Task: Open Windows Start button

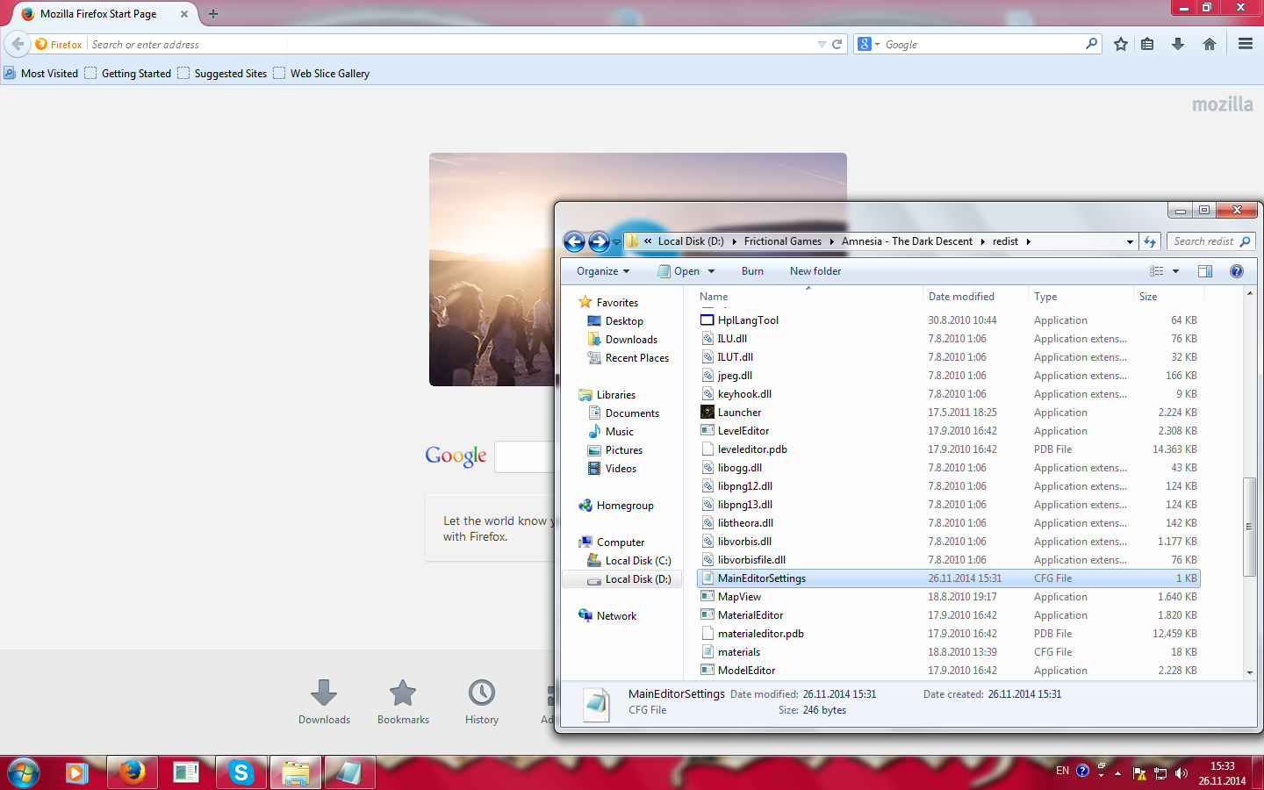Action: pyautogui.click(x=24, y=772)
